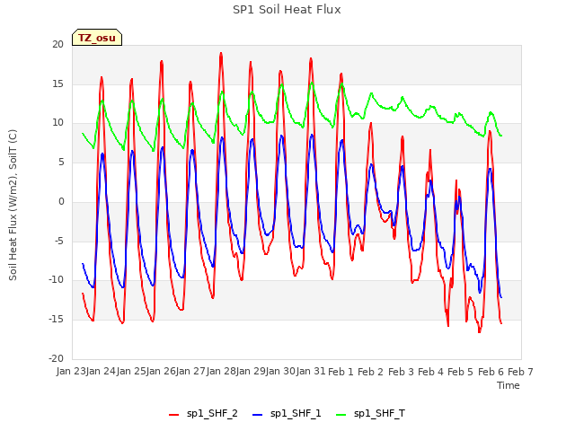Click the Jan 27 tick label
Viewport: 575px width, 431px height.
(190, 372)
